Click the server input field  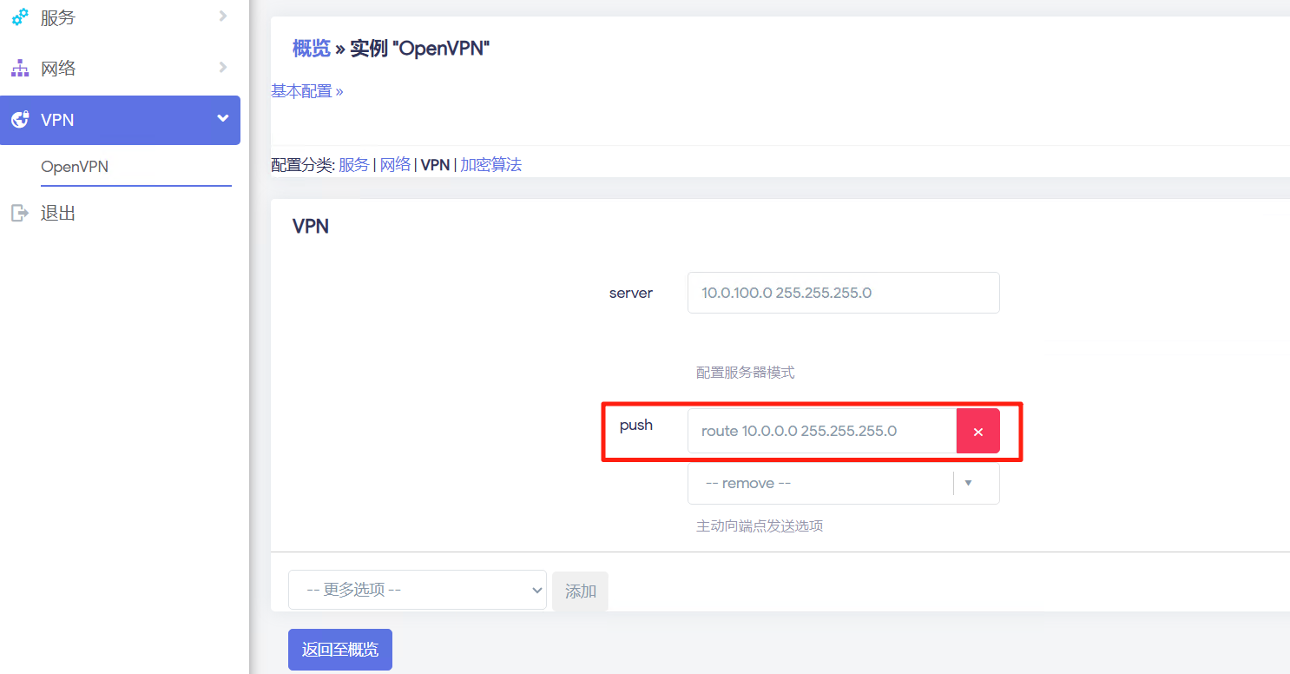[x=842, y=293]
